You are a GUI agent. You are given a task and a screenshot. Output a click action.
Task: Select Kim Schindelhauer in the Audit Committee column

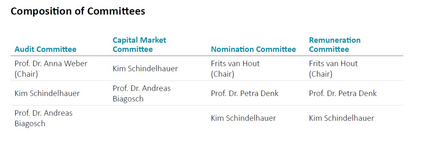tap(47, 93)
